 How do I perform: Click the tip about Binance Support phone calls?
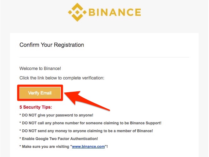[x=91, y=123]
